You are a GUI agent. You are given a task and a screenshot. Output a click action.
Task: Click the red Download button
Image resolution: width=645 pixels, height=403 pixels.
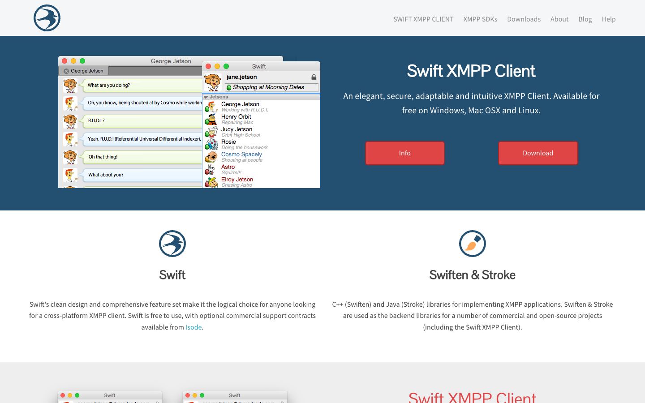click(x=538, y=153)
